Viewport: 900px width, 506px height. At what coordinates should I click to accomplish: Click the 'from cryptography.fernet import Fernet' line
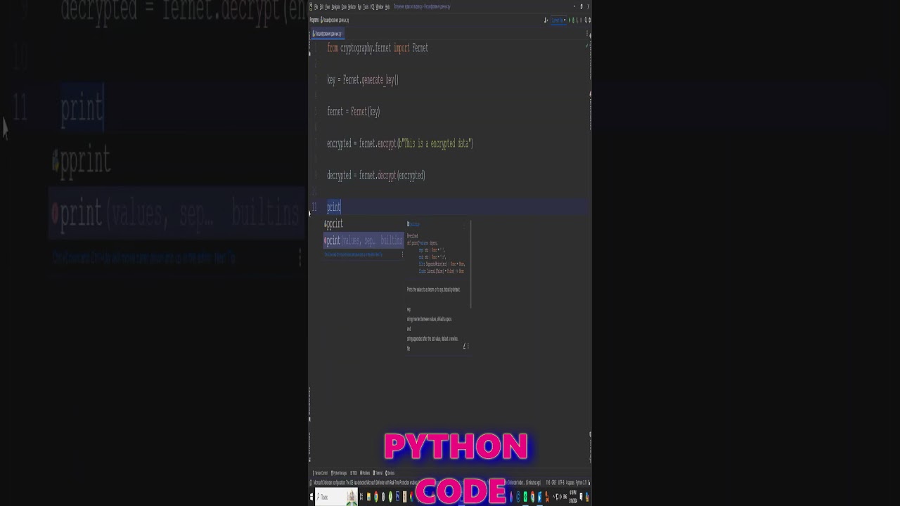pos(378,48)
